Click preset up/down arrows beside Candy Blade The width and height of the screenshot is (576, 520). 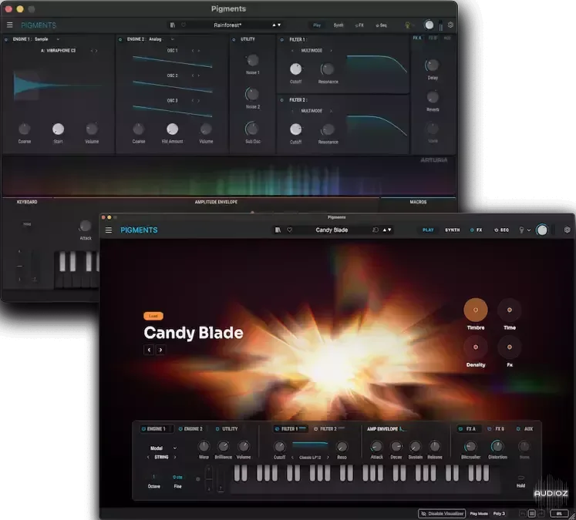pyautogui.click(x=387, y=230)
